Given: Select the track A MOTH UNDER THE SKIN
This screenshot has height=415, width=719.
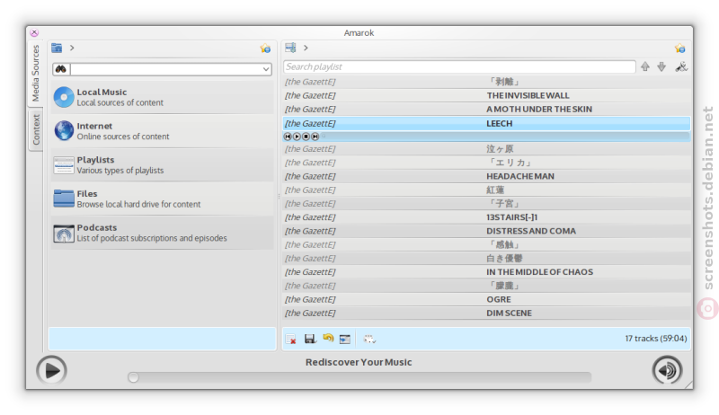Looking at the screenshot, I should tap(486, 109).
